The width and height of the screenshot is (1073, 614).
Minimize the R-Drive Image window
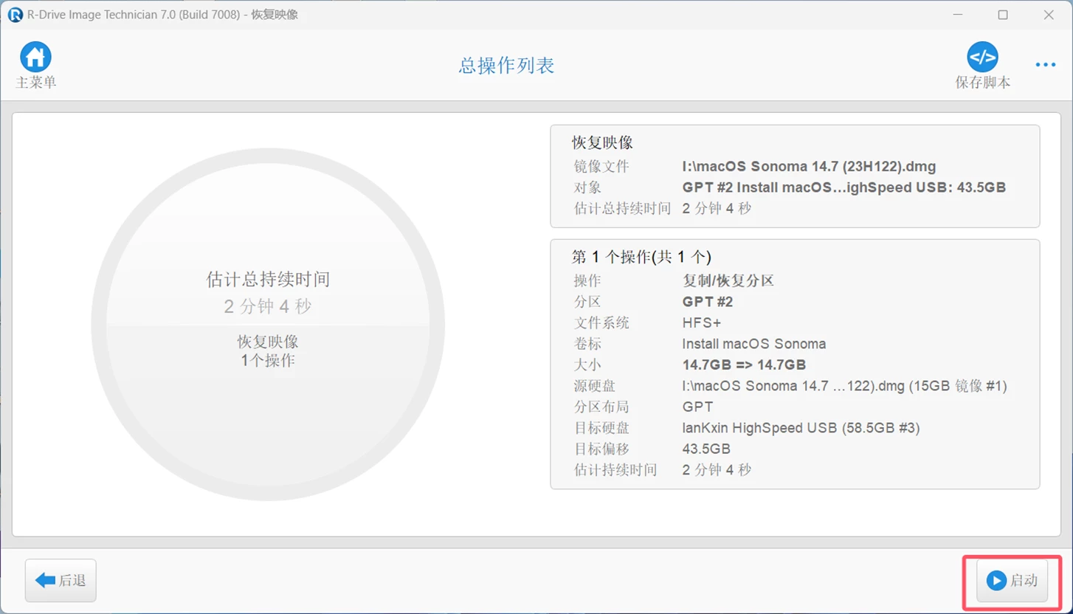958,15
